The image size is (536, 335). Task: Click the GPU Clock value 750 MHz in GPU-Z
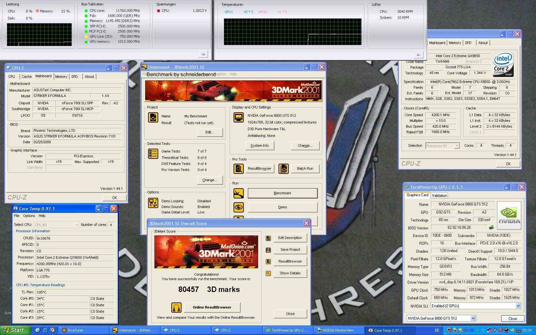point(441,290)
